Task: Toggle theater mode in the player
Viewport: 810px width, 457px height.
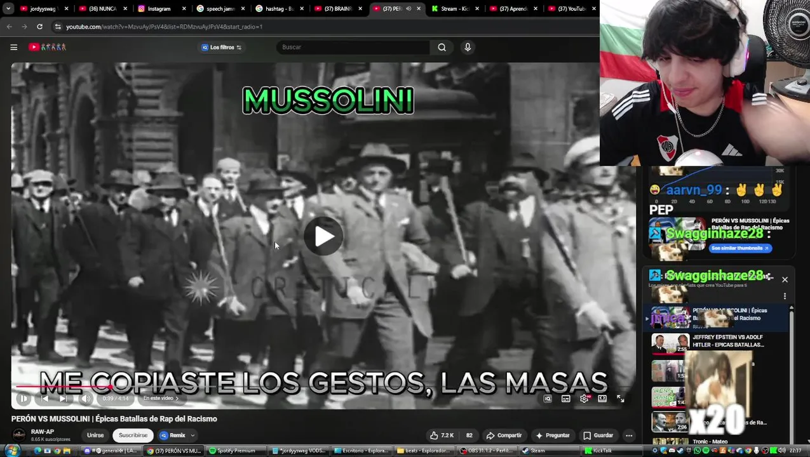Action: [x=602, y=399]
